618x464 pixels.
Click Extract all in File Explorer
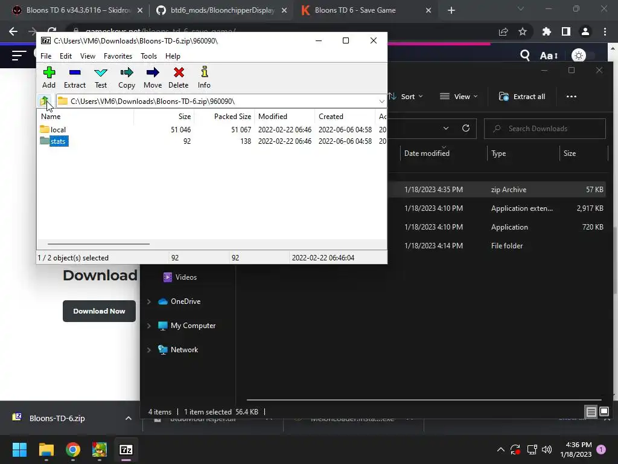tap(522, 97)
